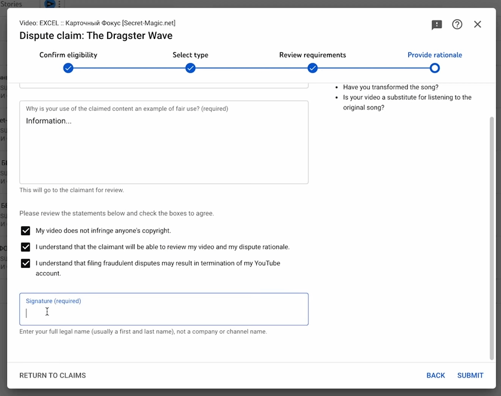Toggle 'claimant will be able to review' checkbox
Image resolution: width=501 pixels, height=396 pixels.
coord(26,247)
